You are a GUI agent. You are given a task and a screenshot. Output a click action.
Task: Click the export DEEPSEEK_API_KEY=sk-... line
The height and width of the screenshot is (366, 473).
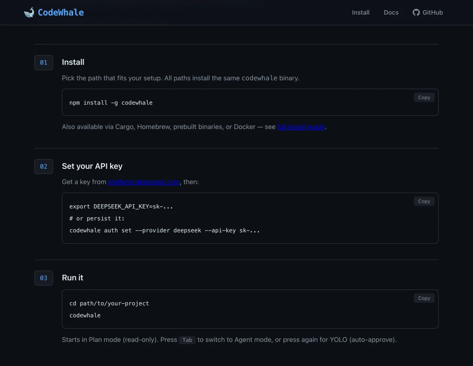click(121, 207)
